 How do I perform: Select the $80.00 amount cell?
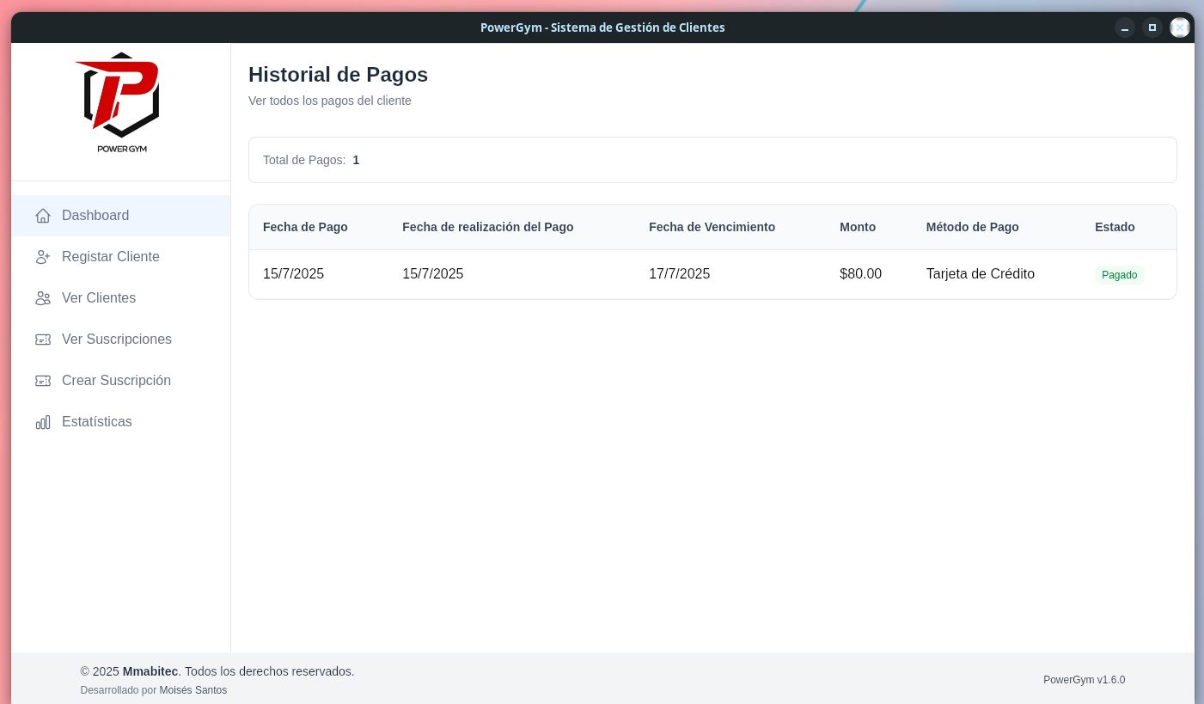pos(861,274)
